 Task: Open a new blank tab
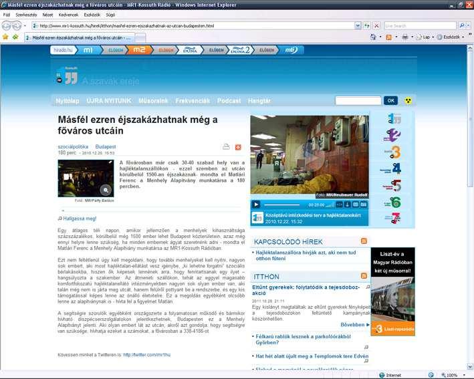pyautogui.click(x=140, y=38)
